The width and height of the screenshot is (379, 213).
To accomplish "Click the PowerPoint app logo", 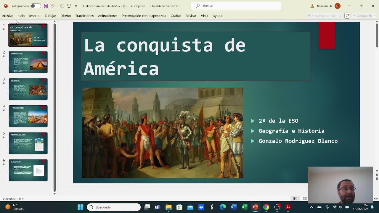I will pos(6,6).
